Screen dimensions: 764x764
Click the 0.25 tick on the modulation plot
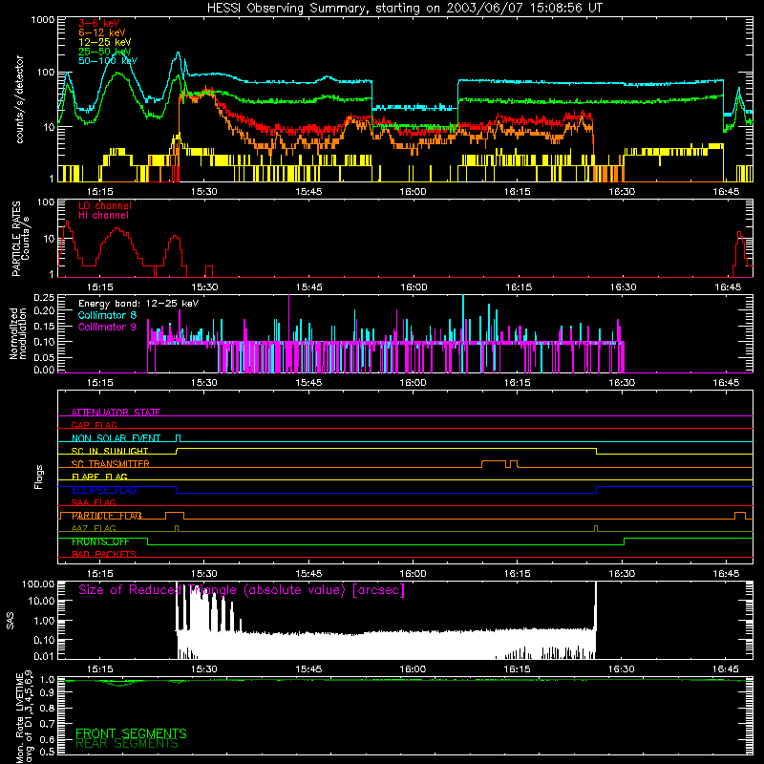point(44,298)
